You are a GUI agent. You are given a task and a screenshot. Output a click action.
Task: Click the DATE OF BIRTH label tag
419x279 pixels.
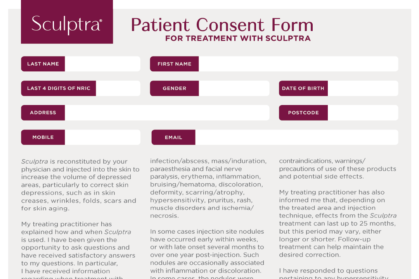[x=303, y=88]
